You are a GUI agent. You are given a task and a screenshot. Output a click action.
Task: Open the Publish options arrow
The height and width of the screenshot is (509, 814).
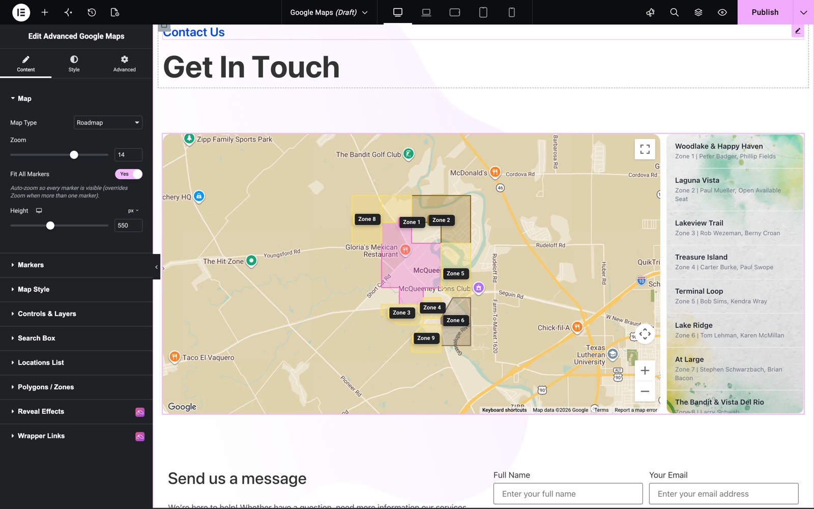click(803, 12)
